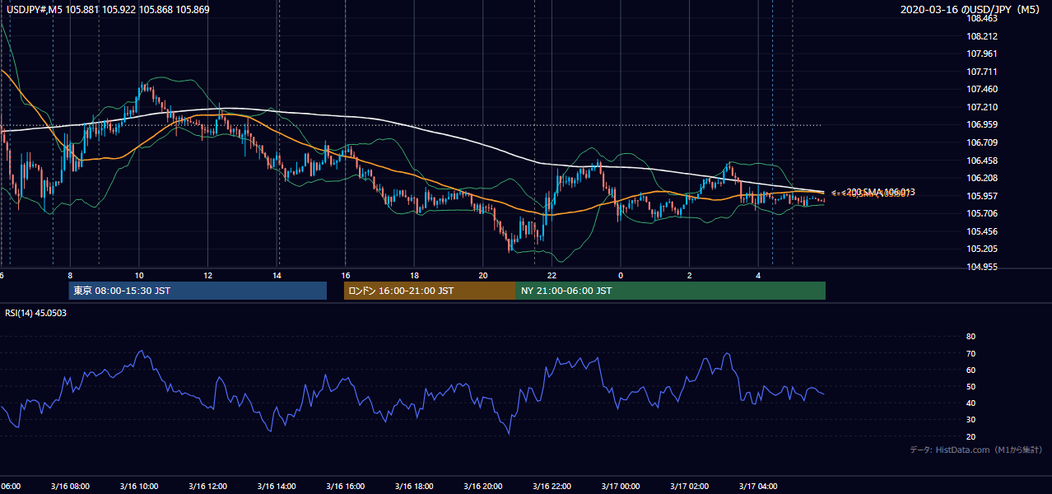
Task: Click the 3/16 20:00 bottom date label
Action: pyautogui.click(x=483, y=486)
